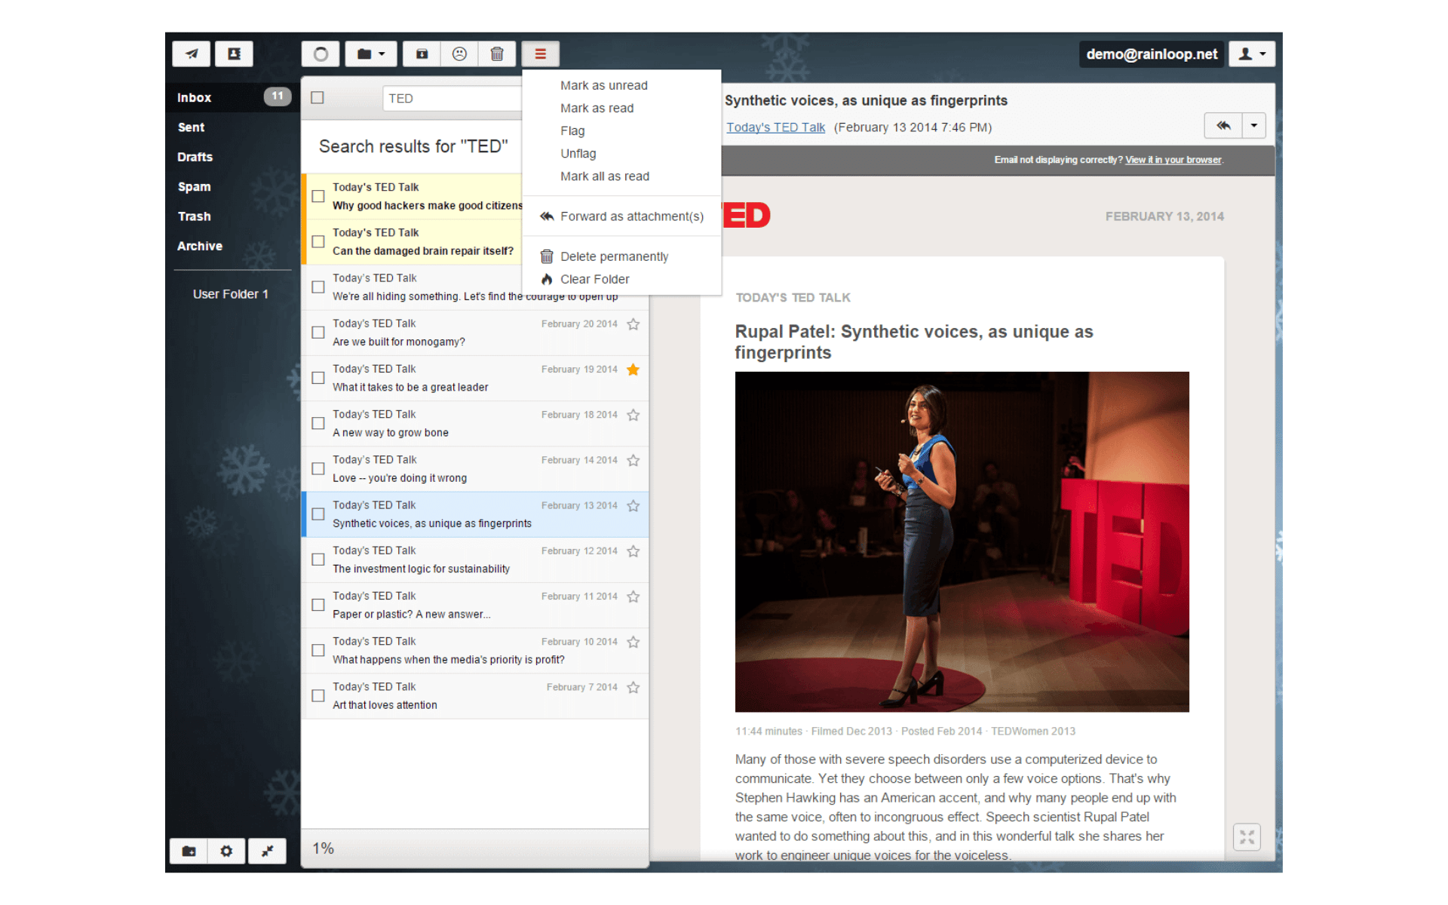Open settings with the gear icon

tap(226, 851)
